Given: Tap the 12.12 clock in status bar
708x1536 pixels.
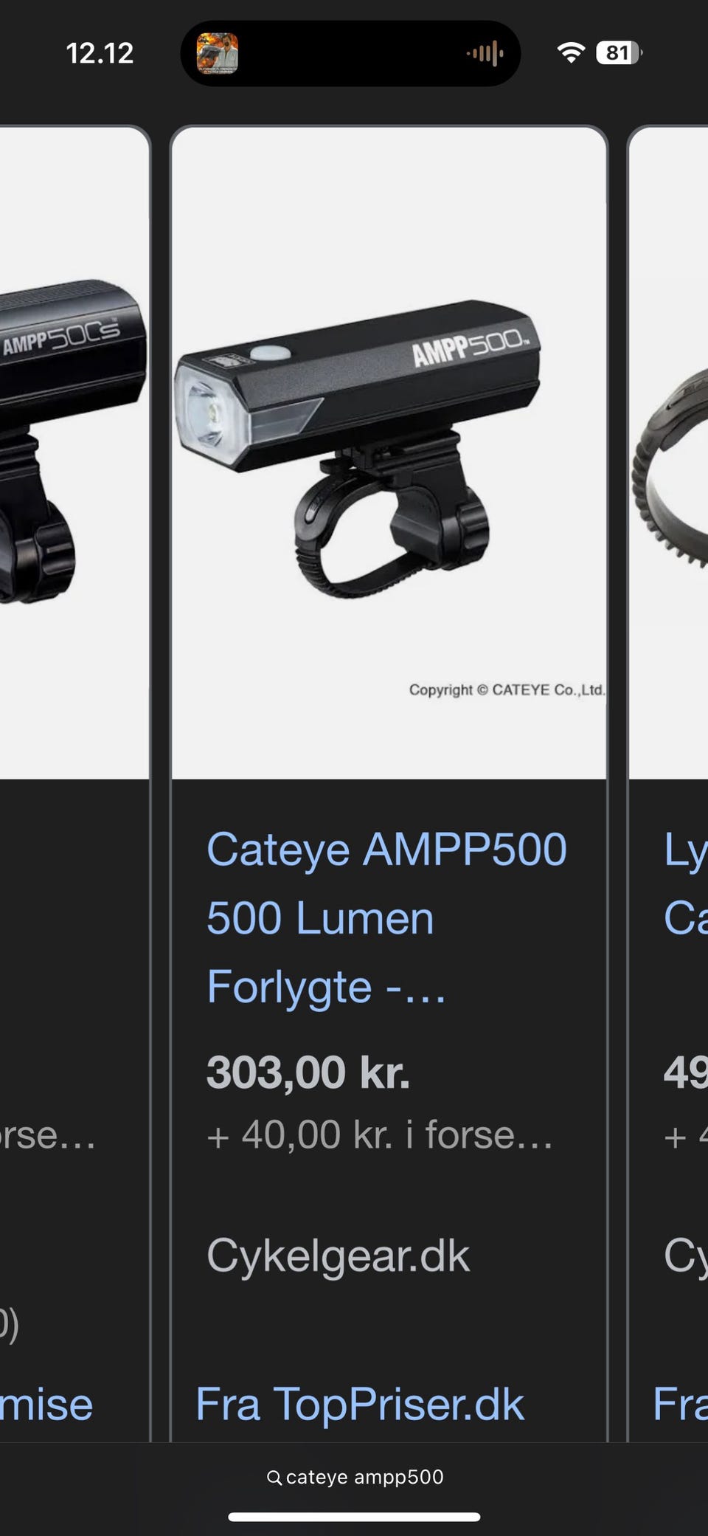Looking at the screenshot, I should click(100, 53).
